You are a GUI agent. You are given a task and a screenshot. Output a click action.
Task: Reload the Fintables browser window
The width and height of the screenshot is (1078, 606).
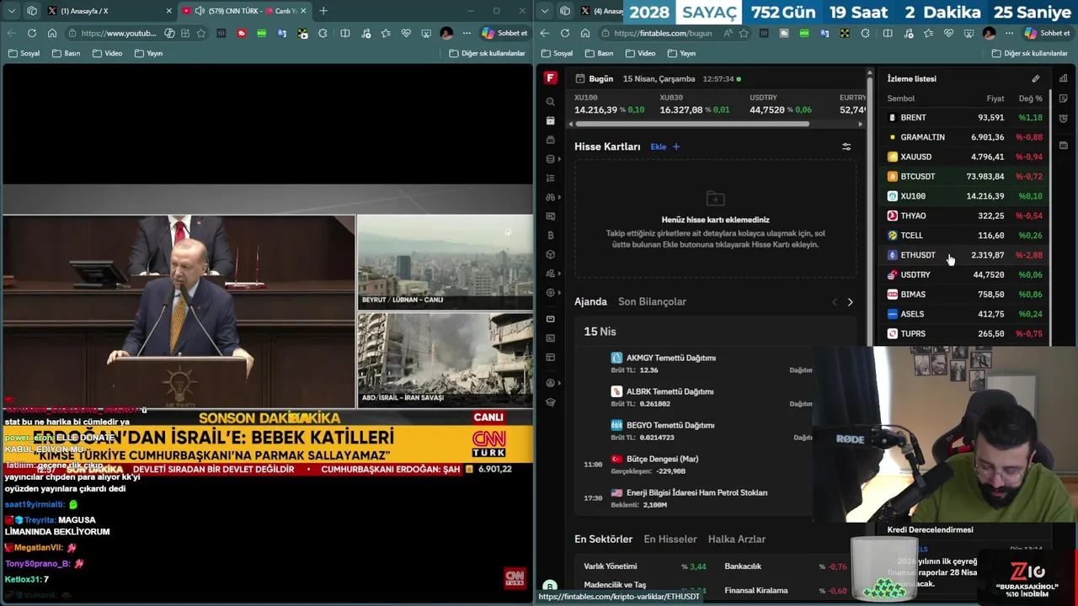tap(564, 33)
